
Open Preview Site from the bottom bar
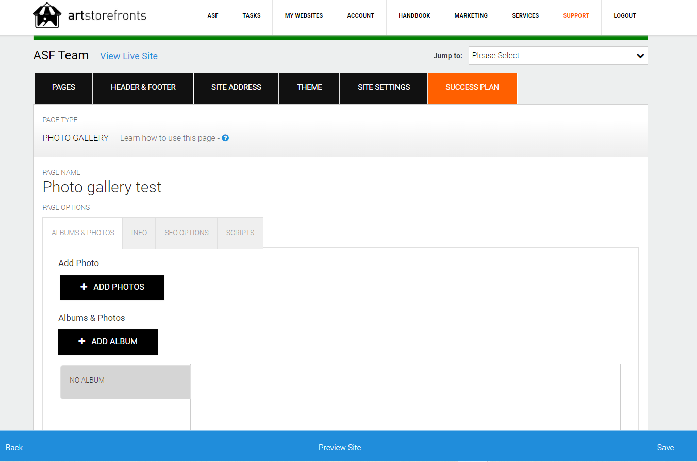340,447
